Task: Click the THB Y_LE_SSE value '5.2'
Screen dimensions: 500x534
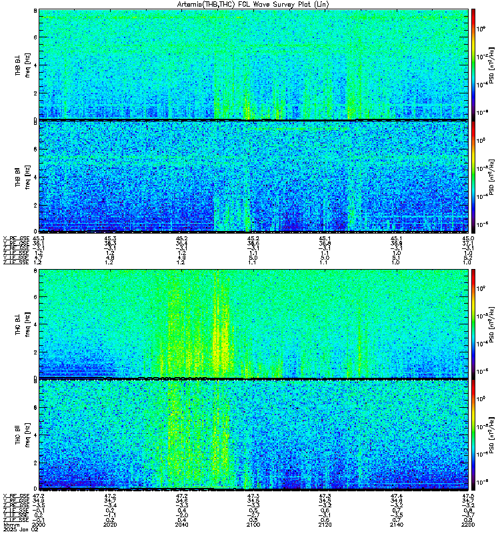Action: 468,258
